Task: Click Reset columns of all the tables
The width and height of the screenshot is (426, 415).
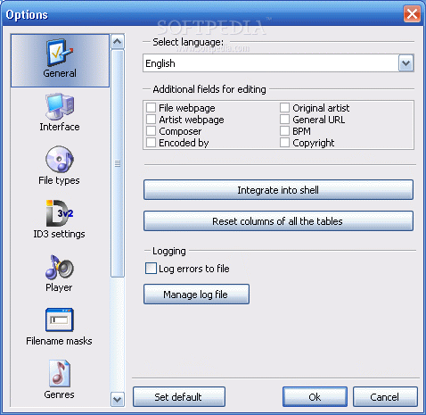Action: coord(278,221)
